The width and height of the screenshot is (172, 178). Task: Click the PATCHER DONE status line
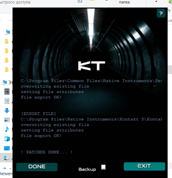click(x=47, y=152)
